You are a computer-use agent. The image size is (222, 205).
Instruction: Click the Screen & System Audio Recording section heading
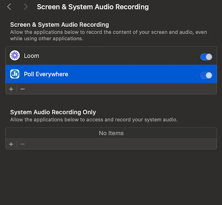click(x=59, y=25)
